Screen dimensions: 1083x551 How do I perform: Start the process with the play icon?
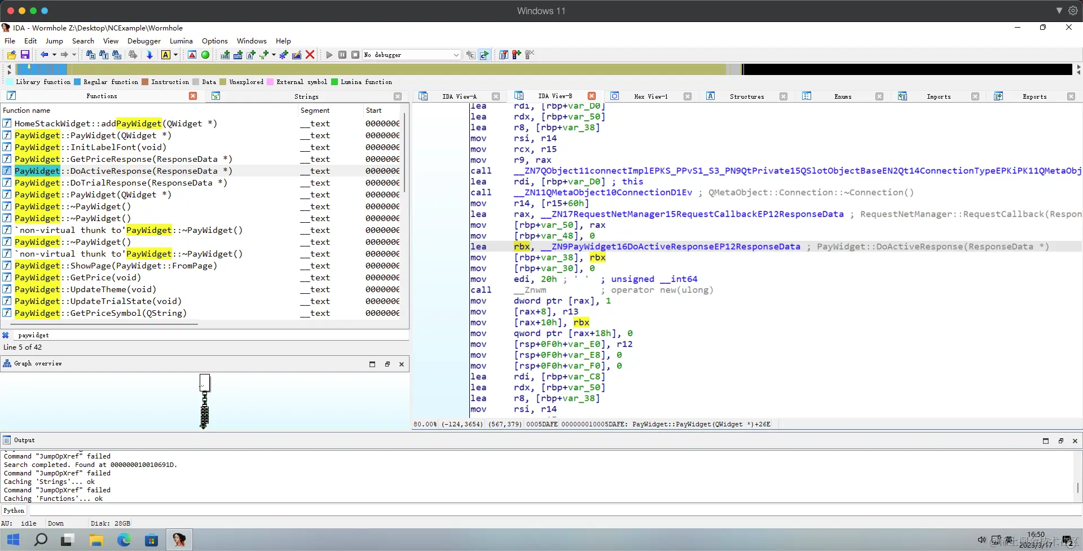[x=329, y=55]
